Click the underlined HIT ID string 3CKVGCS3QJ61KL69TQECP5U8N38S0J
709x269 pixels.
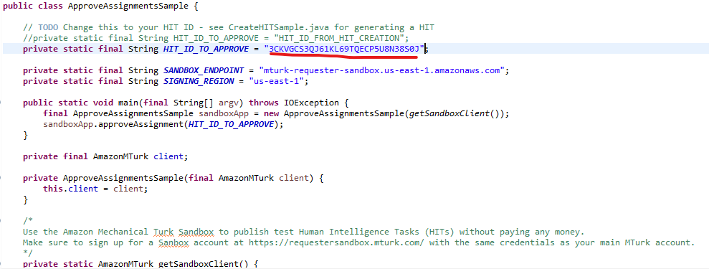(x=343, y=48)
